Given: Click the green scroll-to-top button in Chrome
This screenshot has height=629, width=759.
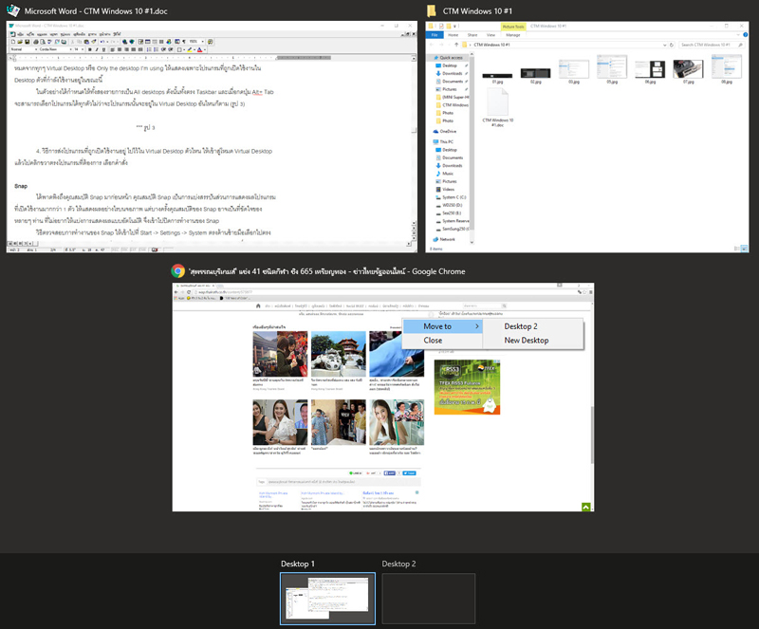Looking at the screenshot, I should (x=586, y=507).
